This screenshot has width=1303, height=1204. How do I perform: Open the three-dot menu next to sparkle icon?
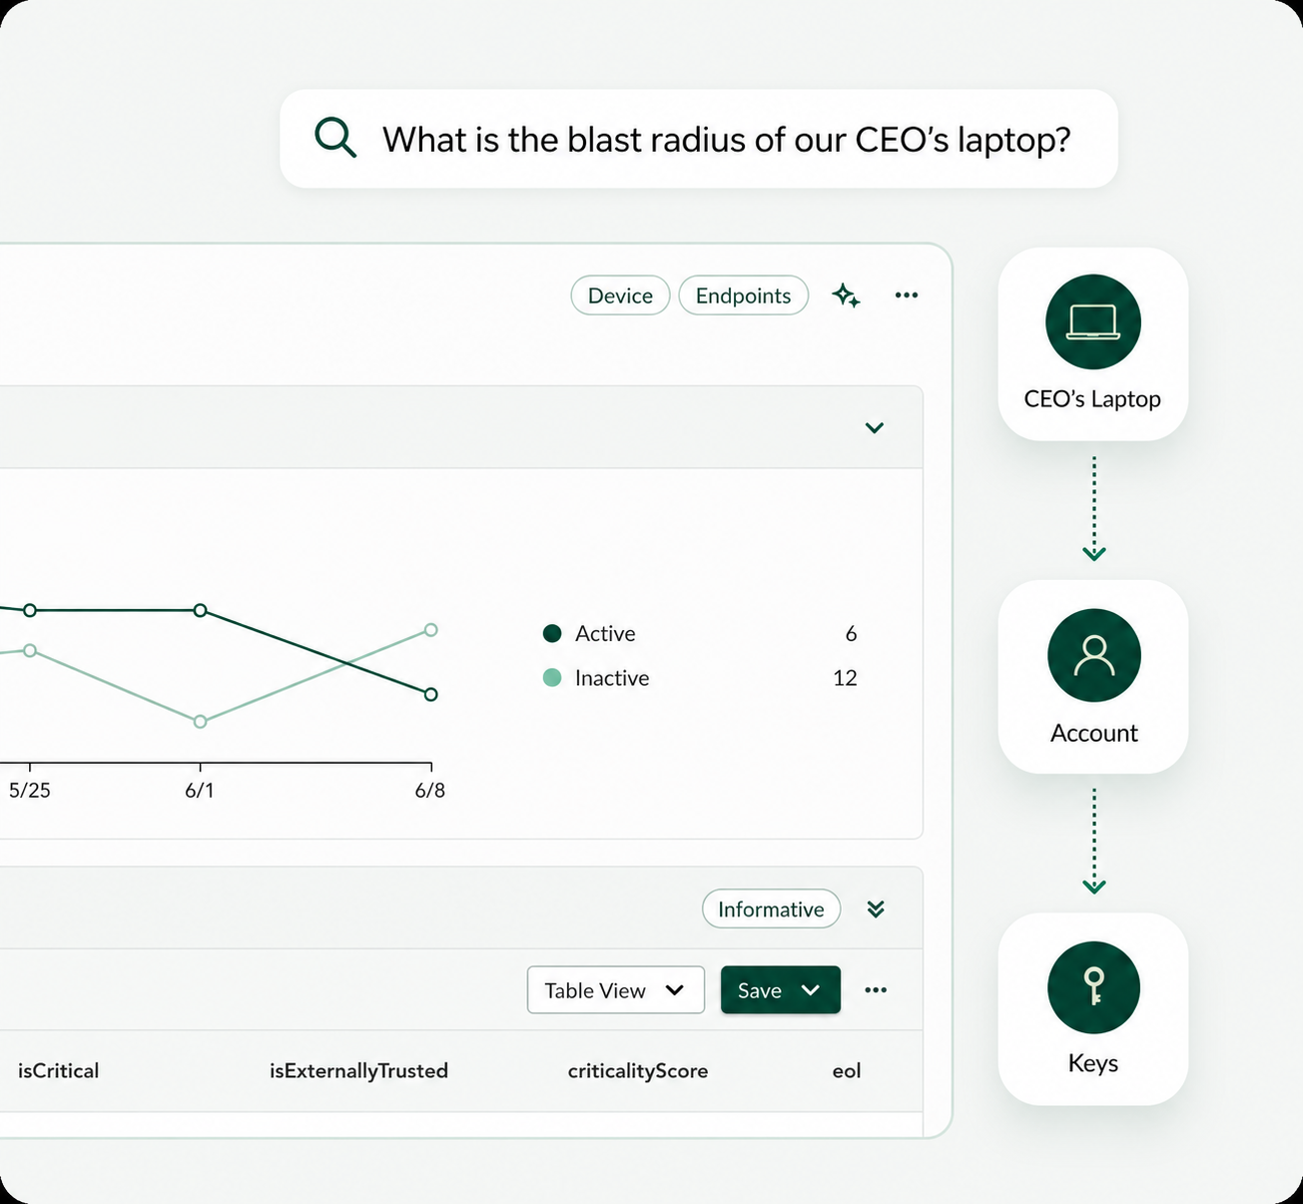[x=907, y=295]
